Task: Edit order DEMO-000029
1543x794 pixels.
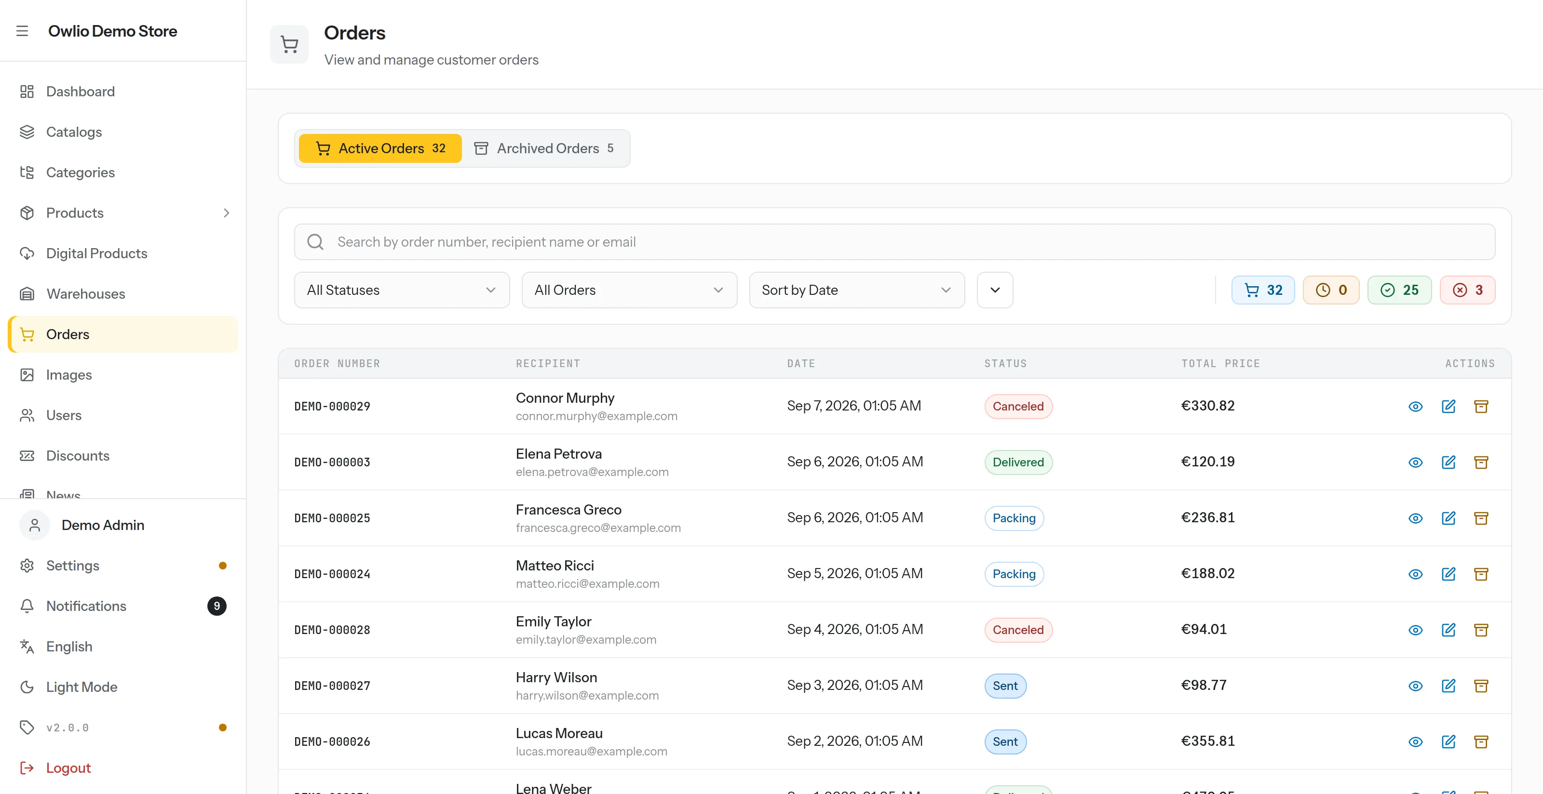Action: (x=1448, y=406)
